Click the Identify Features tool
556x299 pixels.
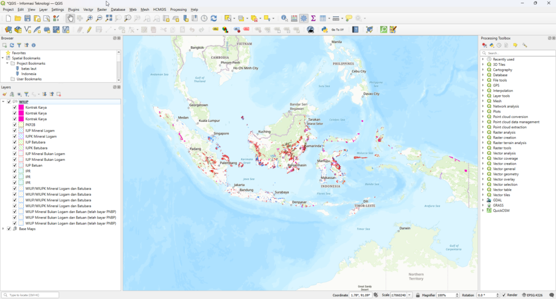pos(284,18)
